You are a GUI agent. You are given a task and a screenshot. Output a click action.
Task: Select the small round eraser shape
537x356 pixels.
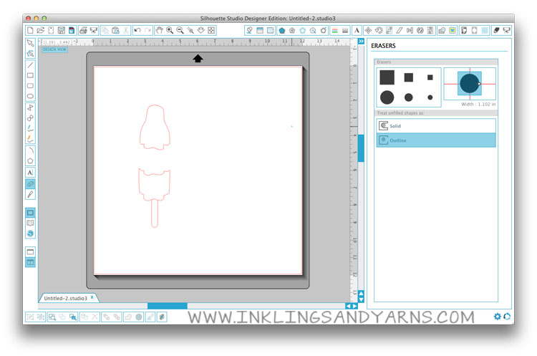pos(430,97)
